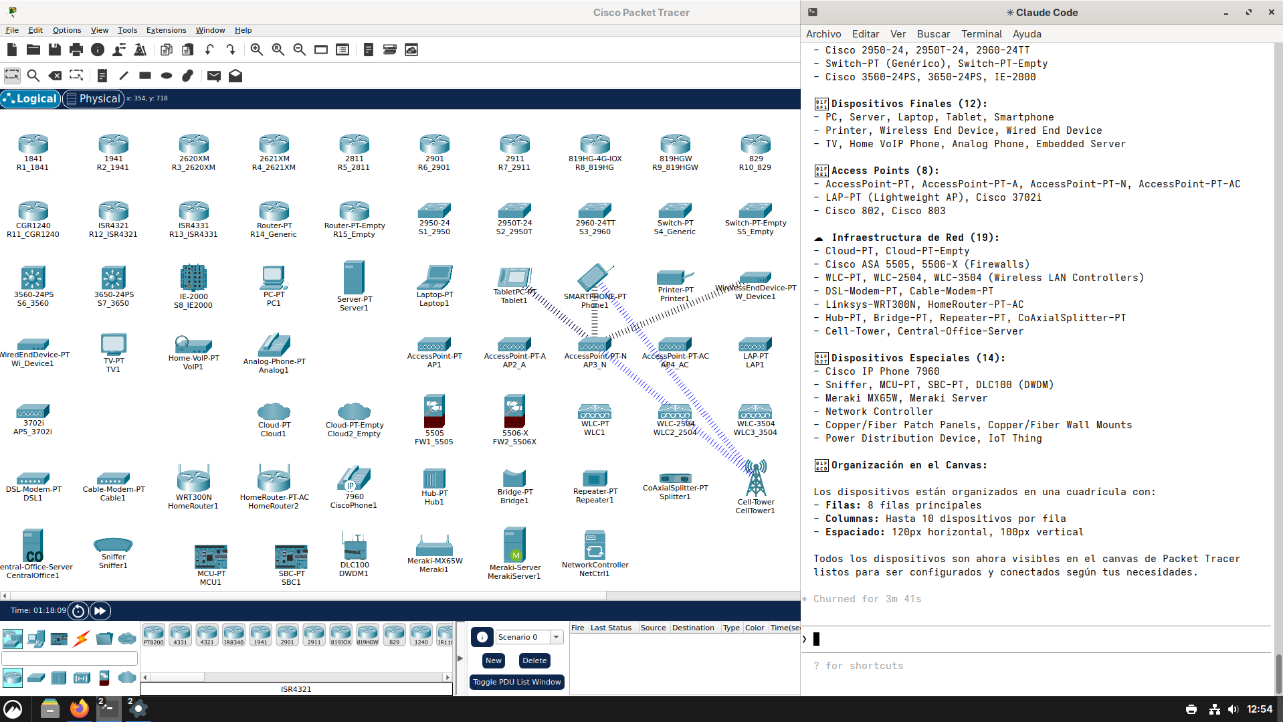Switch to the Physical workspace view
1283x722 pixels.
[93, 98]
